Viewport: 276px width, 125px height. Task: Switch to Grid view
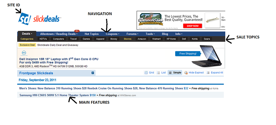(x=149, y=72)
